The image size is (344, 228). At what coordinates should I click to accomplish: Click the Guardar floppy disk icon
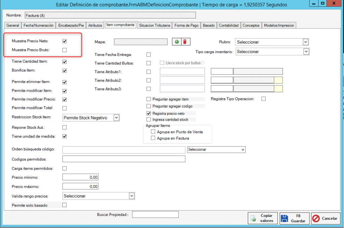click(x=284, y=218)
